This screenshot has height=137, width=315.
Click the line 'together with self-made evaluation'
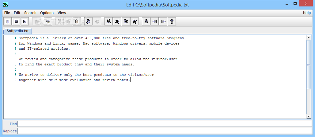click(74, 80)
